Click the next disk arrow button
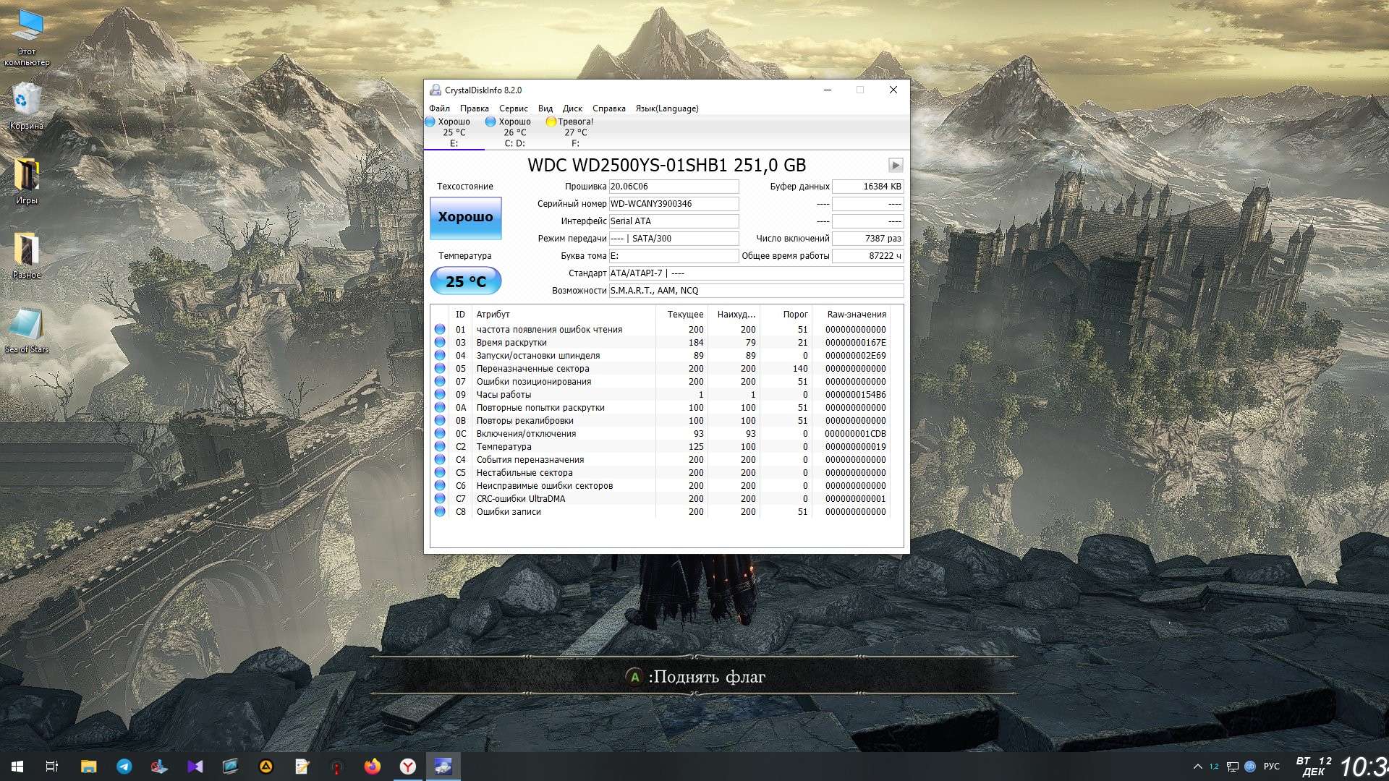 (x=895, y=165)
